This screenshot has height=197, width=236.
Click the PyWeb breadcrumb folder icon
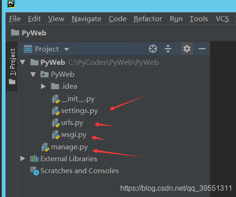pyautogui.click(x=15, y=32)
